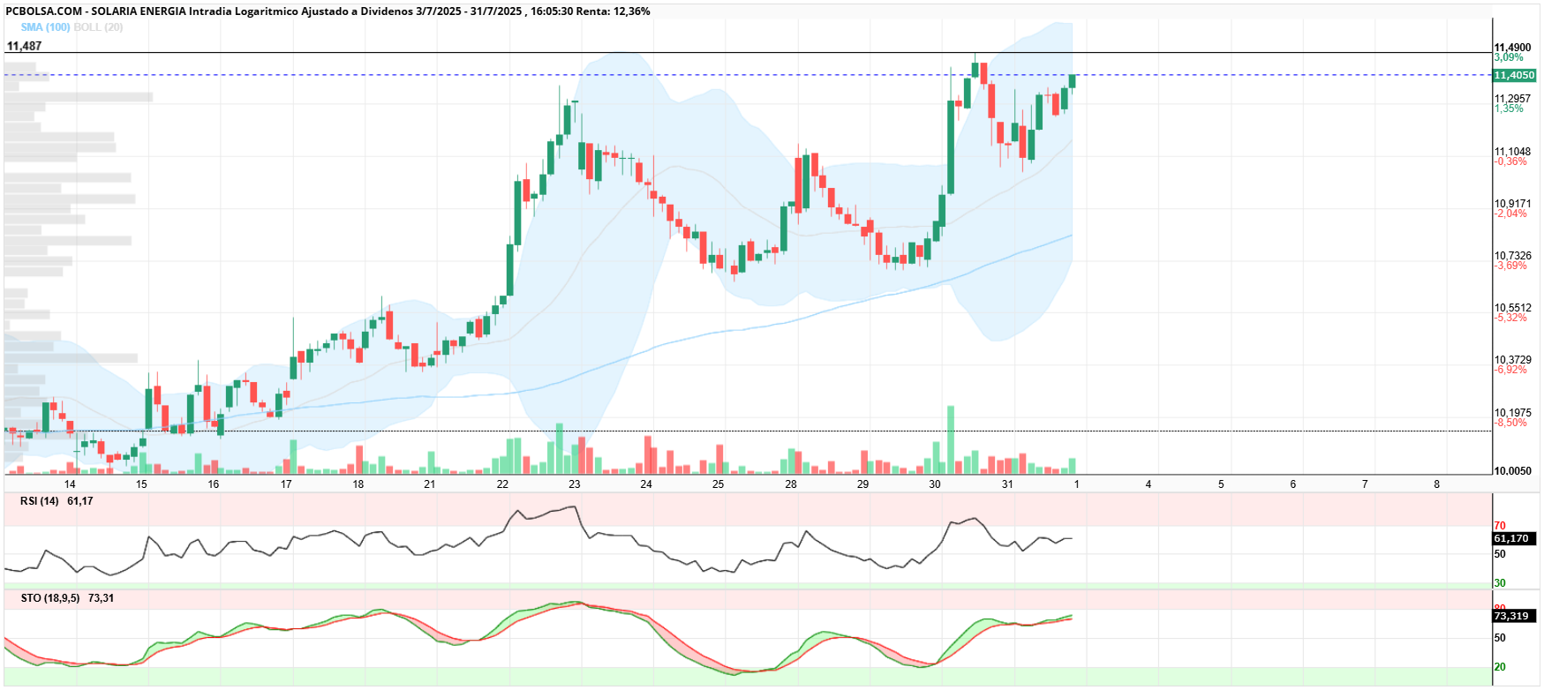Click the 11,487 high price label
This screenshot has height=690, width=1544.
click(25, 46)
